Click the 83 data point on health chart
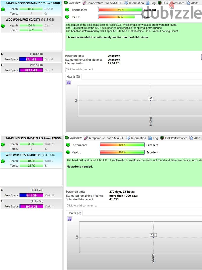The width and height of the screenshot is (202, 270). click(x=151, y=100)
